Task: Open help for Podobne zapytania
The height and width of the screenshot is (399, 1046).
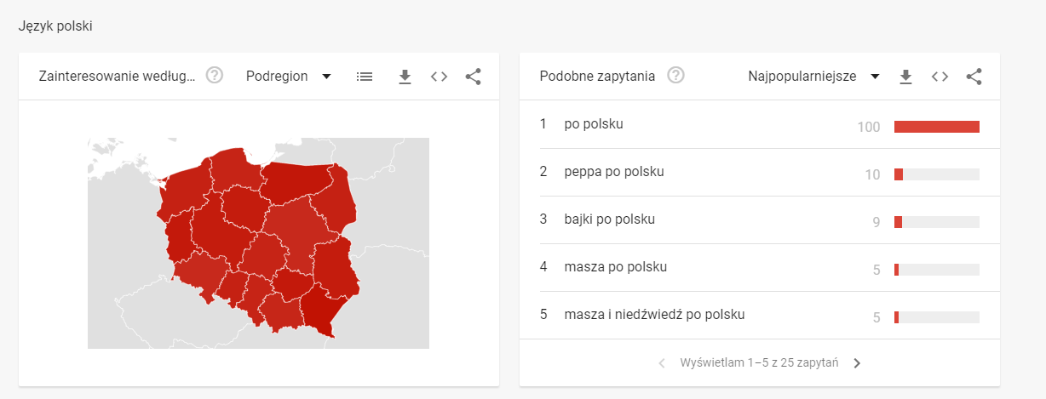Action: click(675, 76)
